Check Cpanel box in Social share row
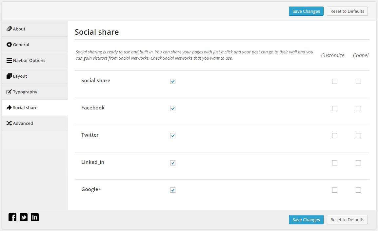 [x=358, y=81]
